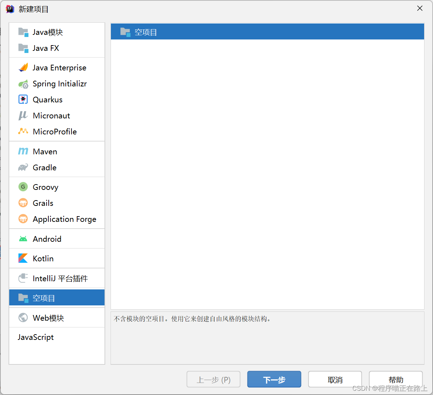Viewport: 433px width, 395px height.
Task: Click the Java FX folder icon
Action: [x=23, y=48]
